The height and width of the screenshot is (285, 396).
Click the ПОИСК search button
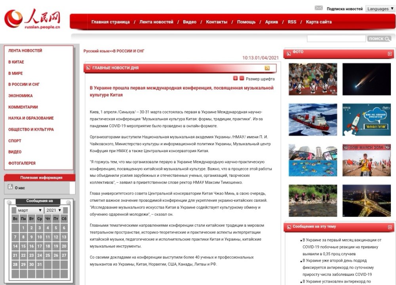point(379,38)
